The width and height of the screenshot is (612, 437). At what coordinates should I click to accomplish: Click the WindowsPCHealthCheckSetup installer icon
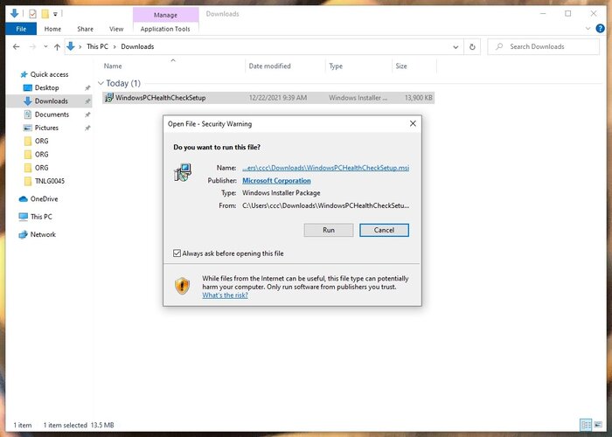tap(109, 98)
